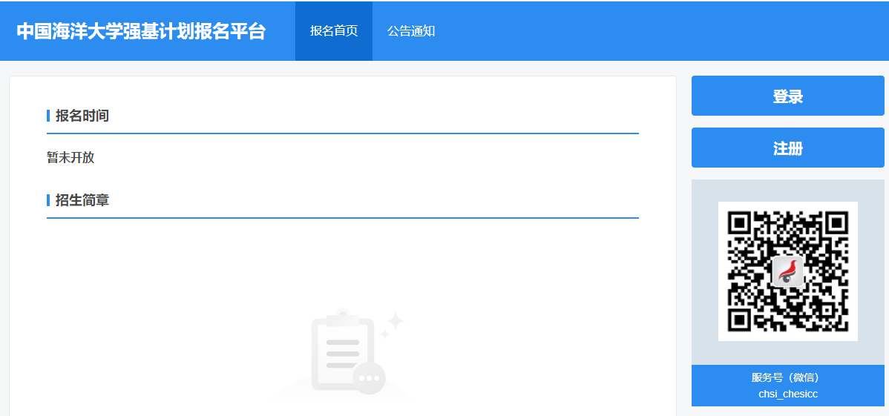This screenshot has width=889, height=416.
Task: Select the 招生简章 section heading
Action: click(82, 200)
